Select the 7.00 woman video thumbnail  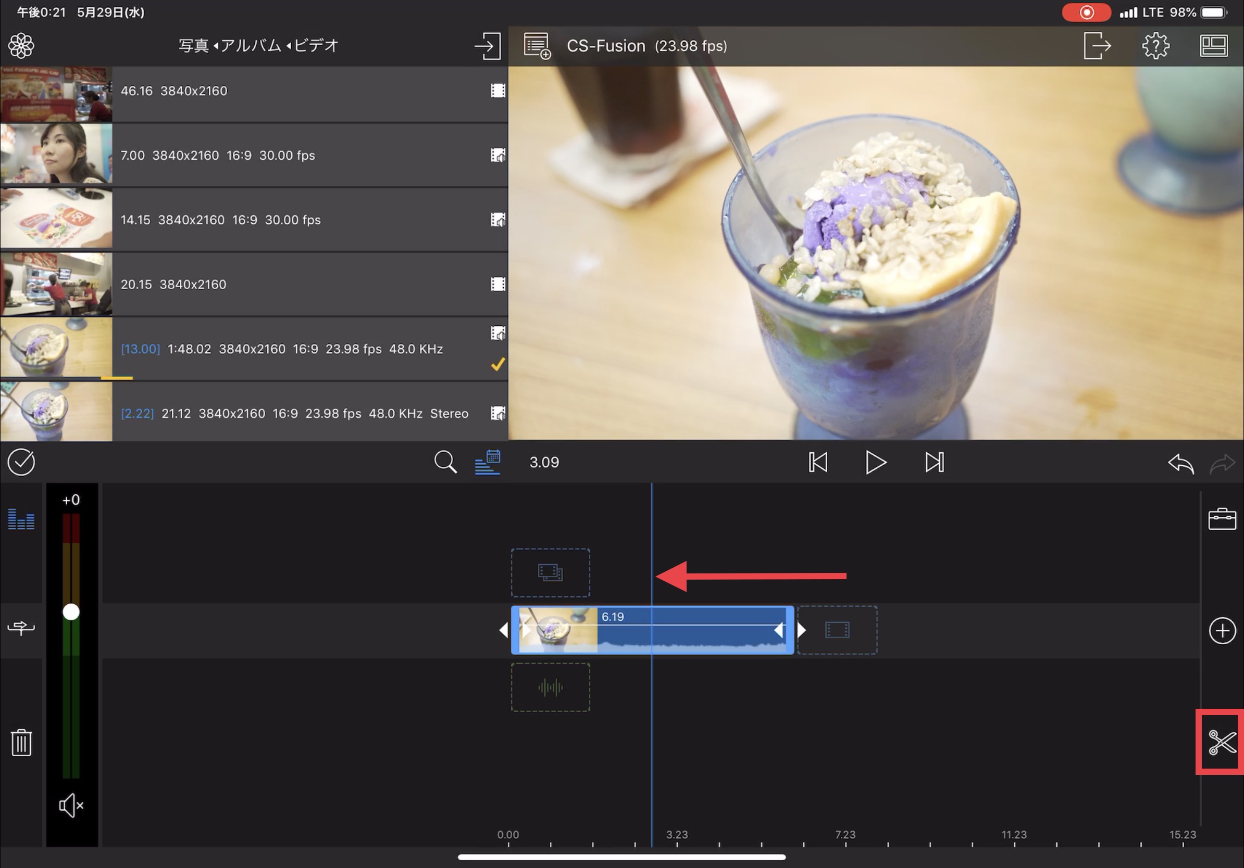click(56, 154)
